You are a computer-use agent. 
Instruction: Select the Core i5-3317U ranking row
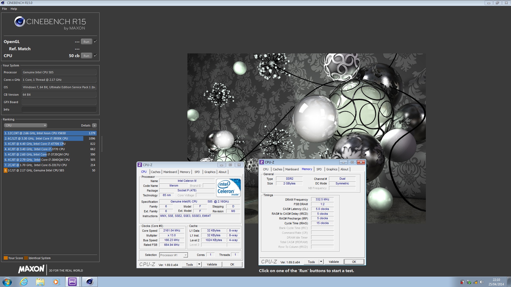coord(50,165)
